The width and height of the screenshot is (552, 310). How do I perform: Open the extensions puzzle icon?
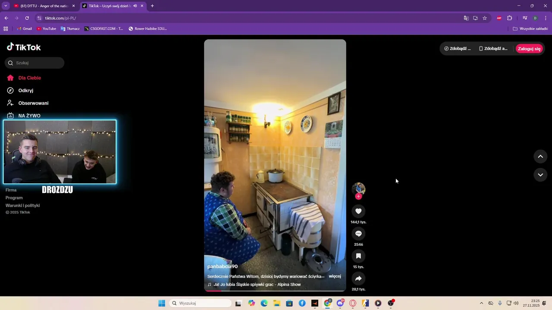(x=509, y=18)
